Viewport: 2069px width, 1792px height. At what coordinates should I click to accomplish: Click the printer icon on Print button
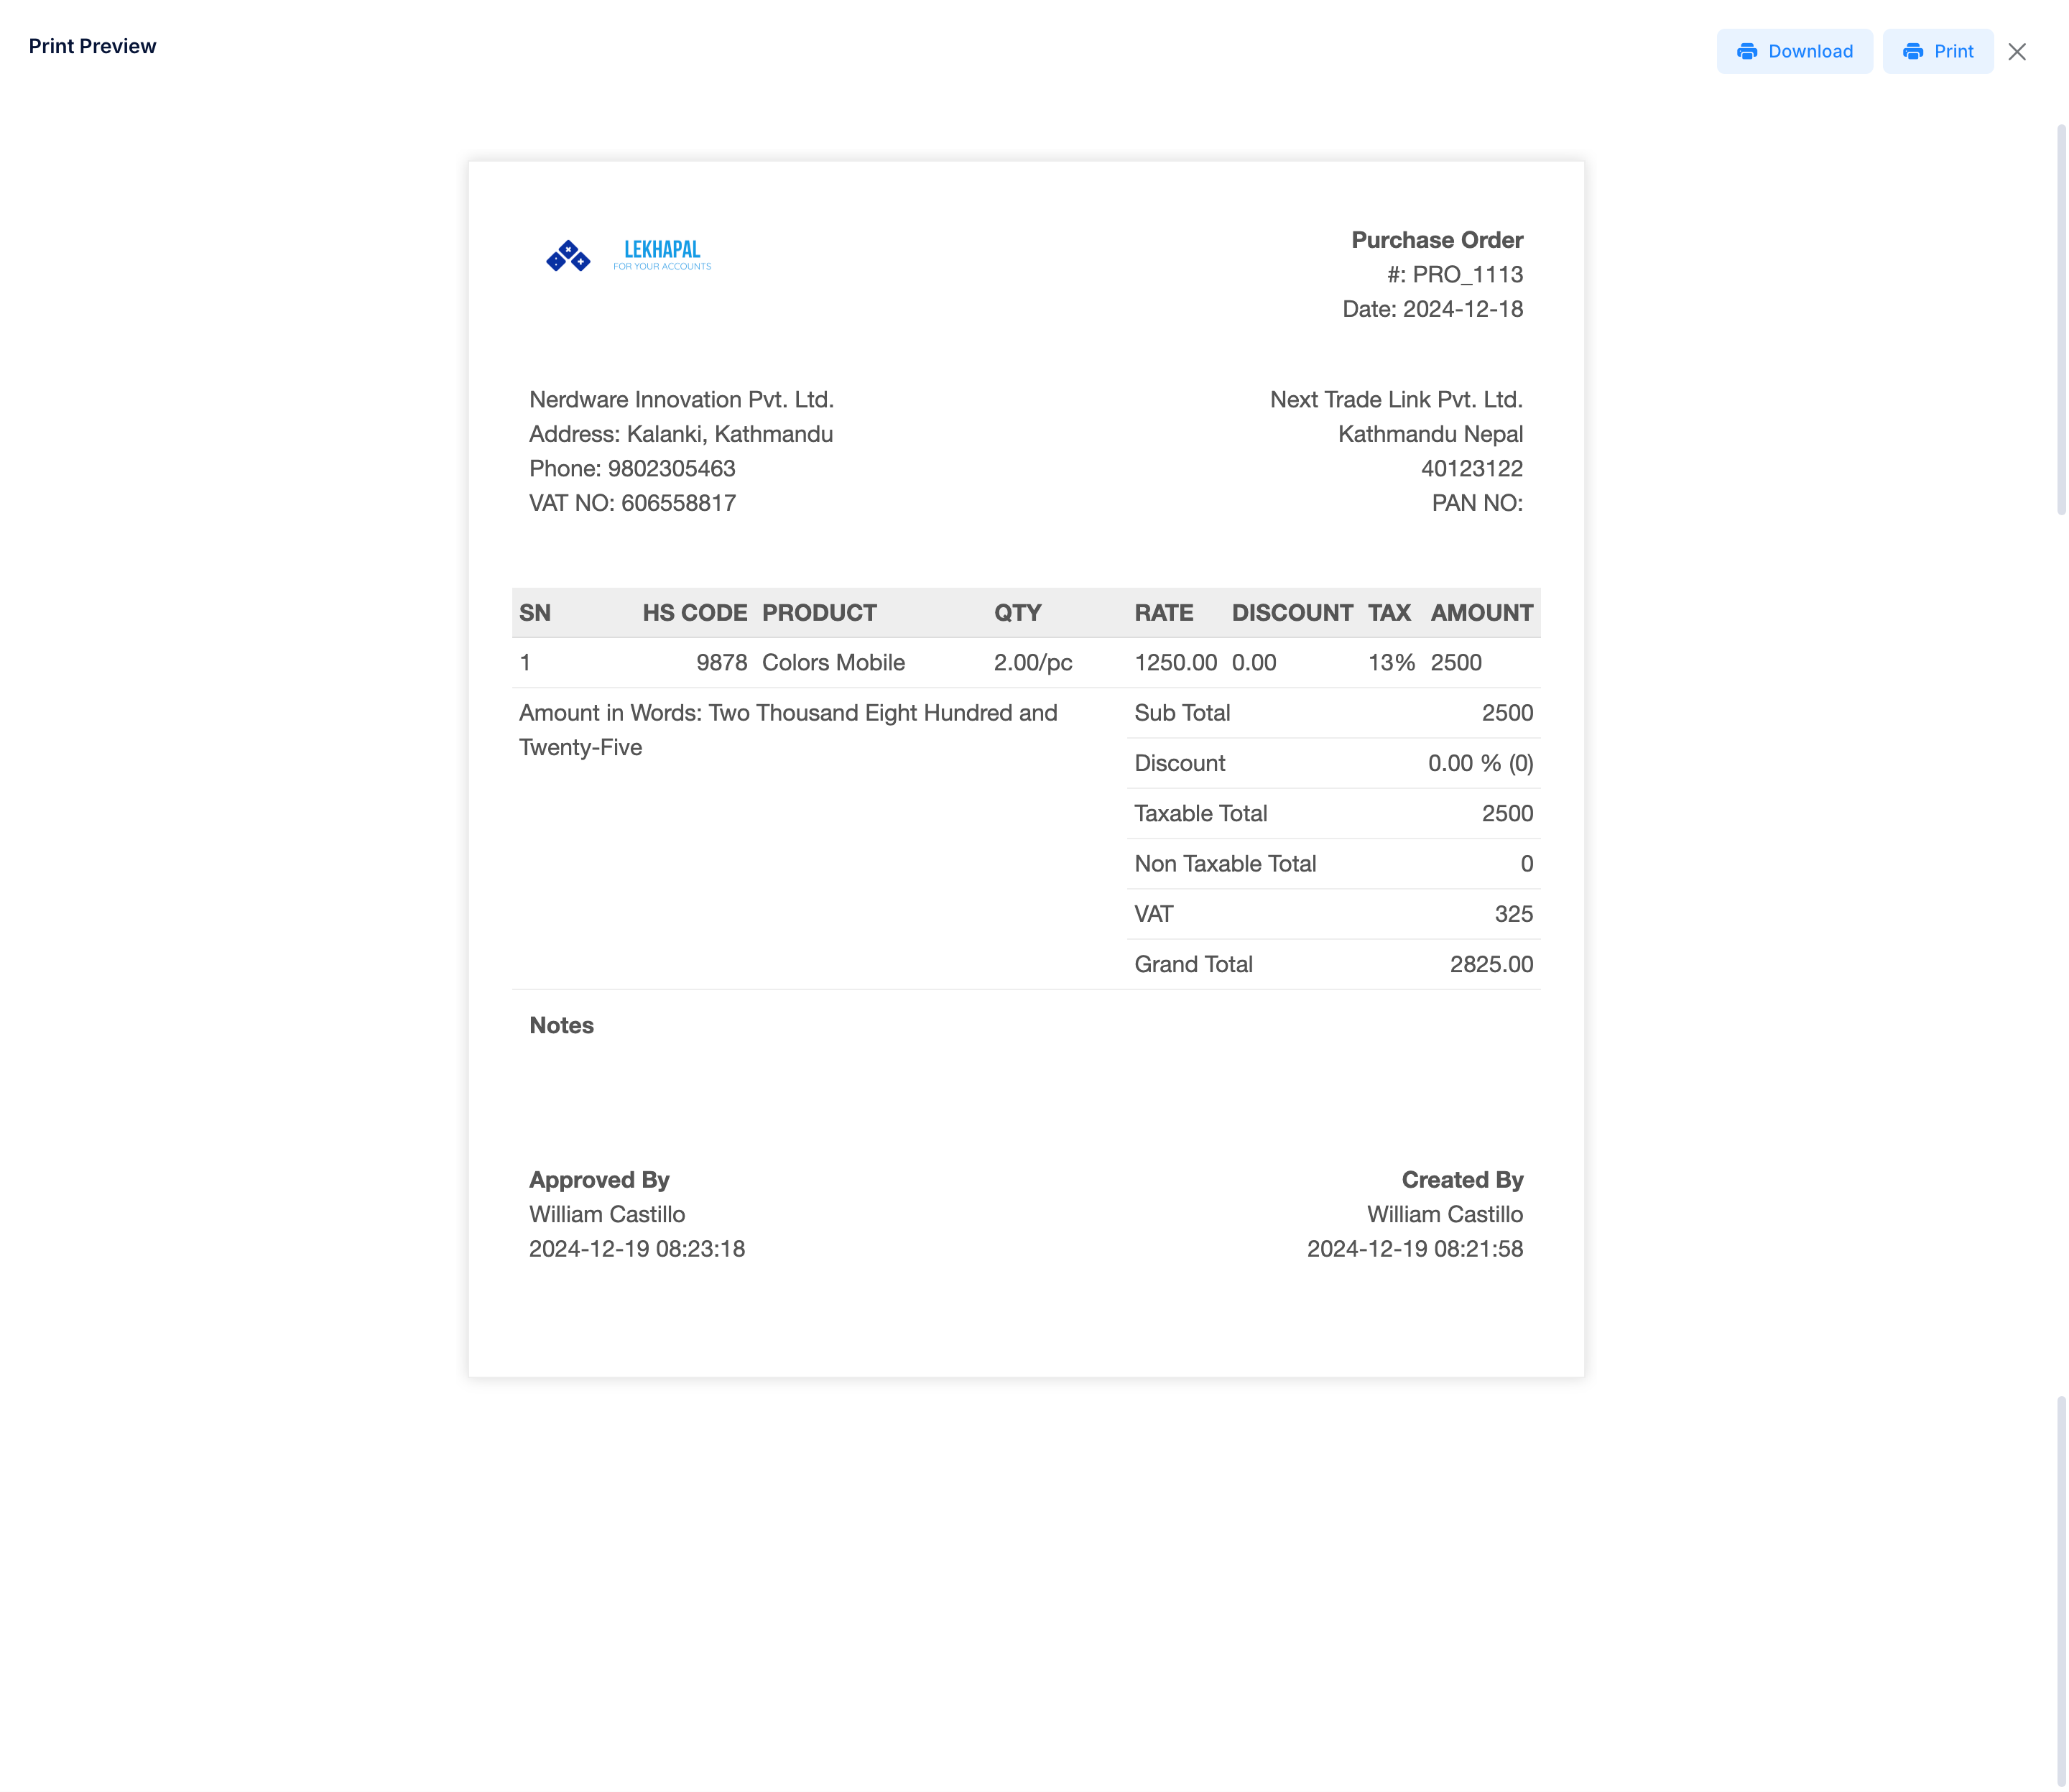[1913, 51]
